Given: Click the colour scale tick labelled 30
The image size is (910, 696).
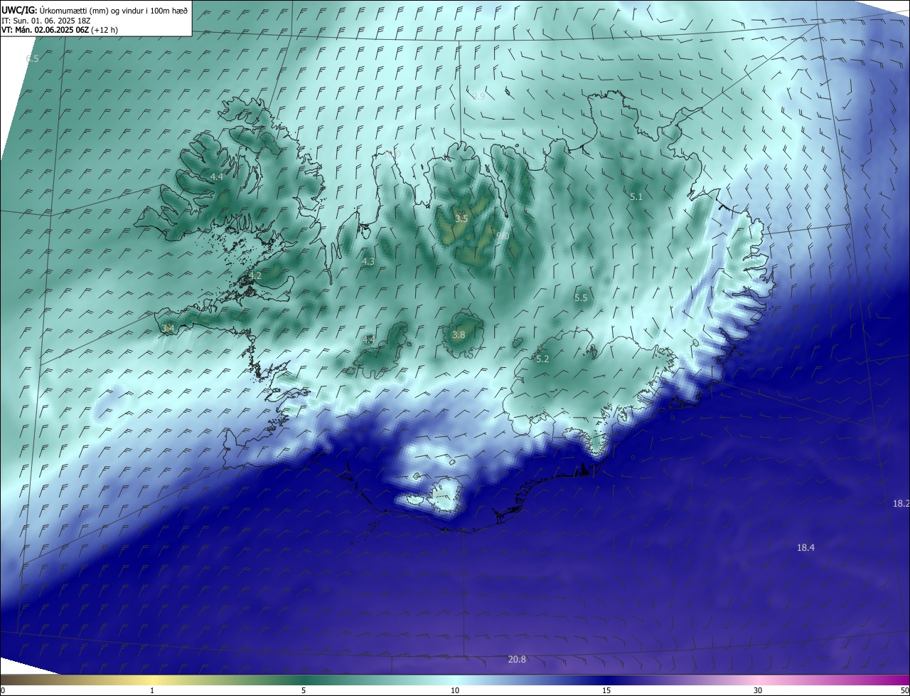Looking at the screenshot, I should point(758,690).
